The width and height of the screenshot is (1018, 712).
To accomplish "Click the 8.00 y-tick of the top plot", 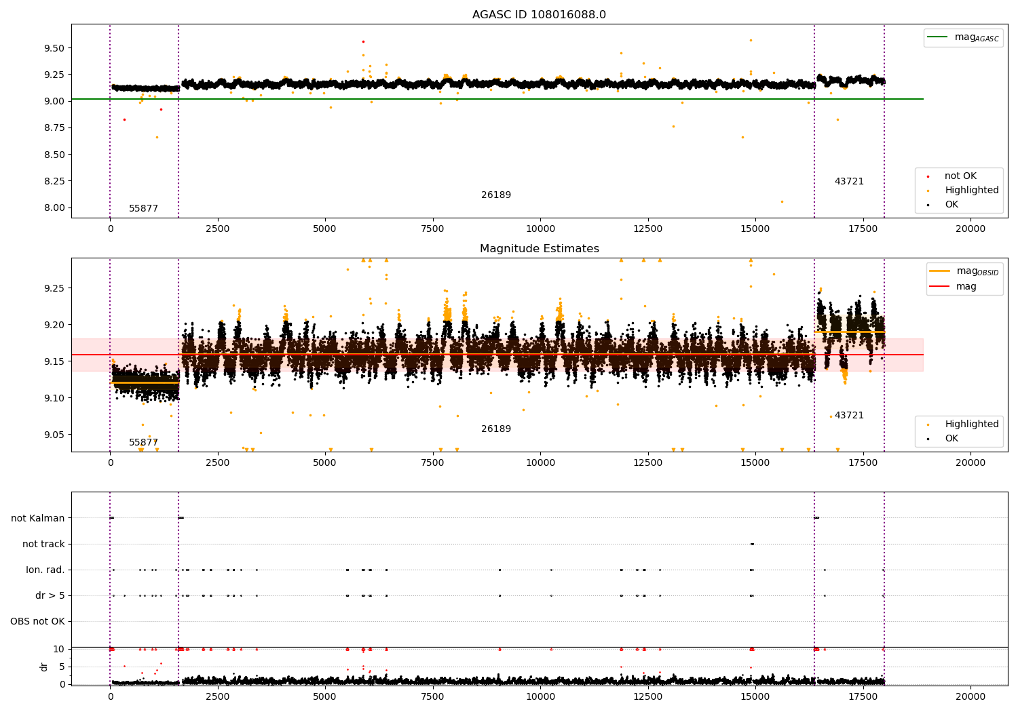I will (54, 208).
